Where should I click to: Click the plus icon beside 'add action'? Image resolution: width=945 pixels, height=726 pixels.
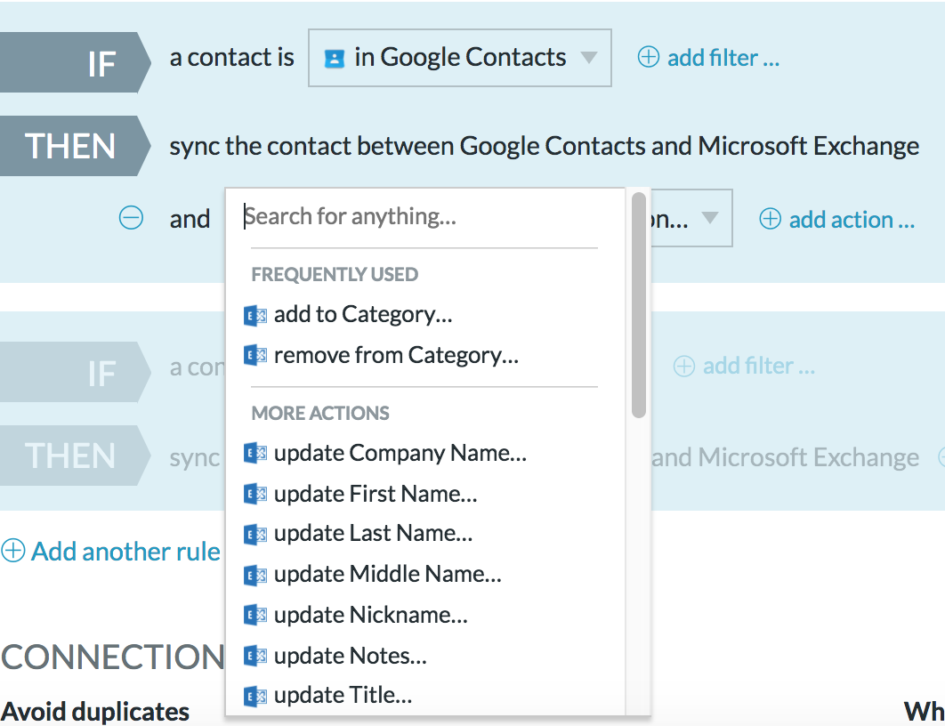(x=771, y=218)
